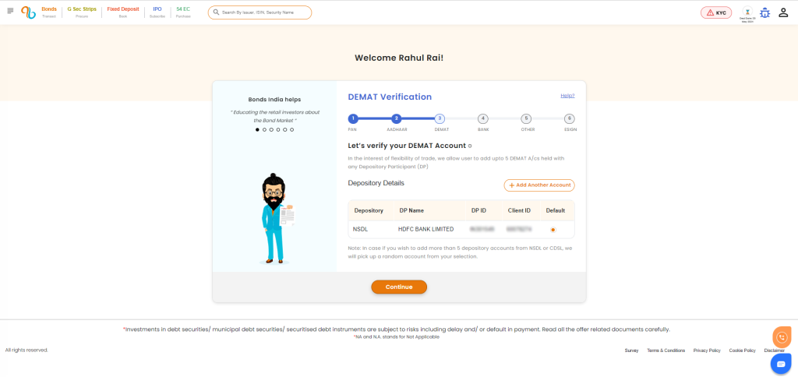Screen dimensions: 798x377
Task: Select default radio for HDFC BANK LIMITED
Action: tap(553, 230)
